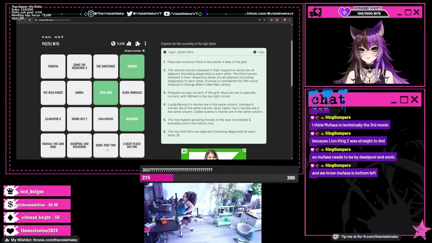The image size is (432, 243).
Task: Click chat message 'mufasa is bottom left'
Action: [344, 173]
